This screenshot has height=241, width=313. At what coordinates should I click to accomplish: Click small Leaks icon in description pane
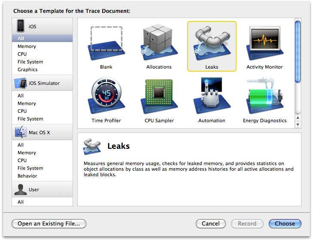click(x=92, y=147)
